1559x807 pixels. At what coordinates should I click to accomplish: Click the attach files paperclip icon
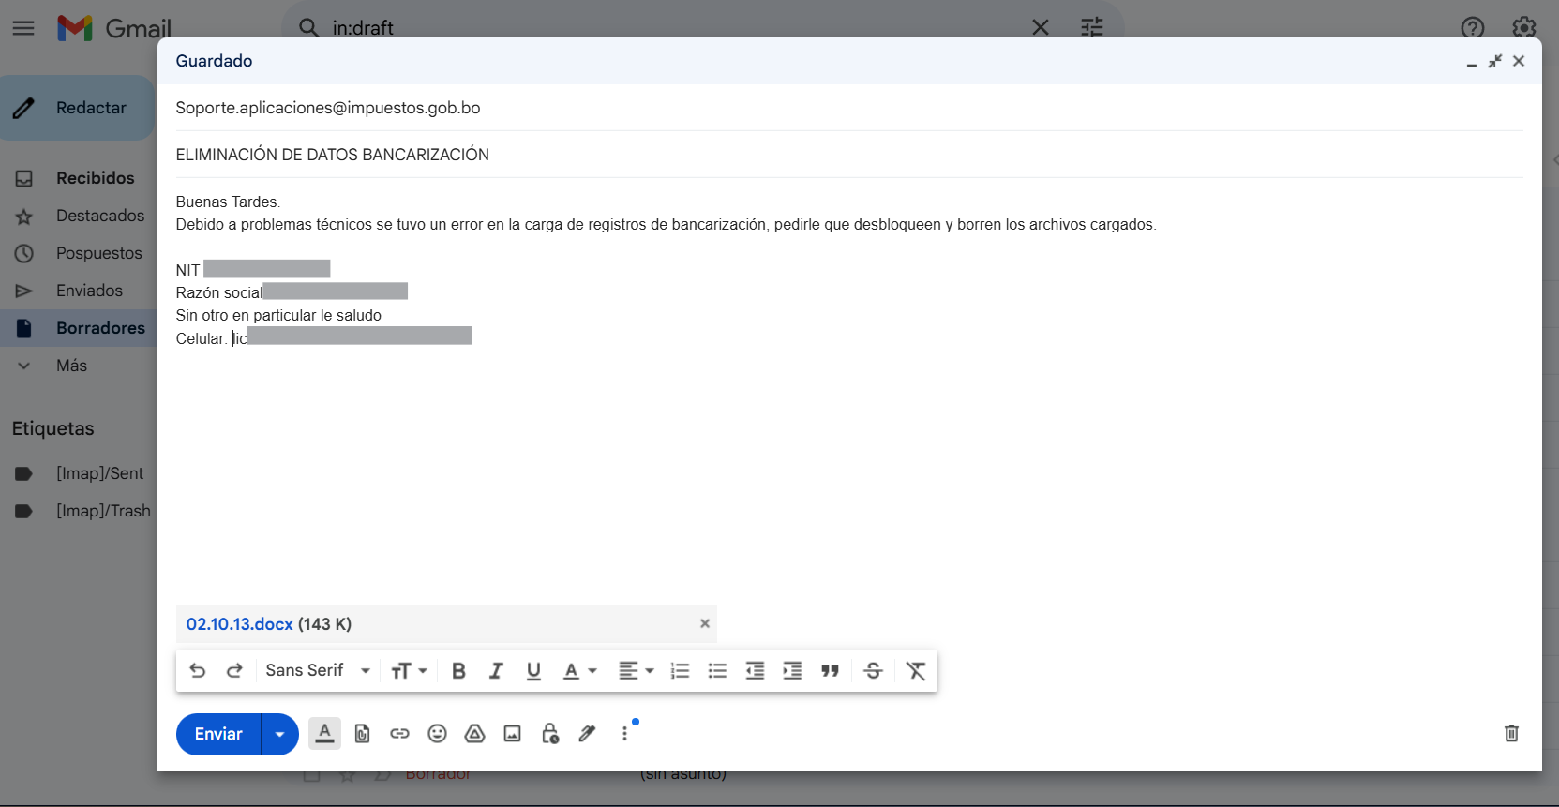pyautogui.click(x=363, y=734)
